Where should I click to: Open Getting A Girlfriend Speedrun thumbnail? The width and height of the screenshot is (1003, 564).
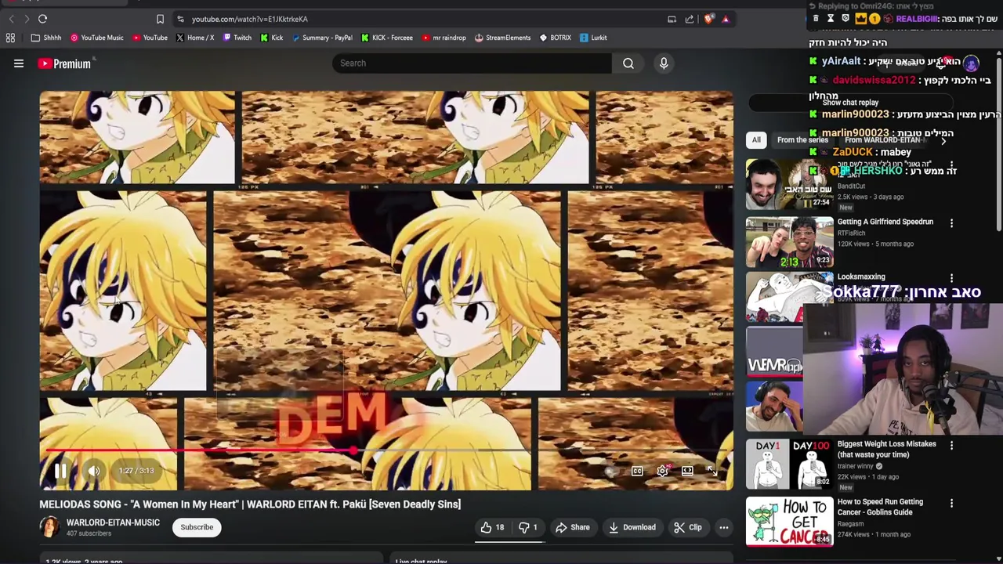click(x=789, y=243)
